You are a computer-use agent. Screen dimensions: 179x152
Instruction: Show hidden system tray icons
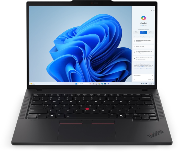click(x=140, y=84)
